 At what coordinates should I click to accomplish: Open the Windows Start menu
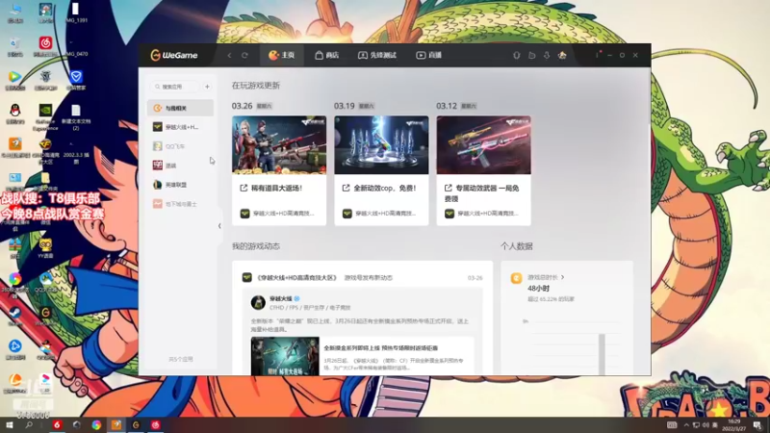[9, 425]
